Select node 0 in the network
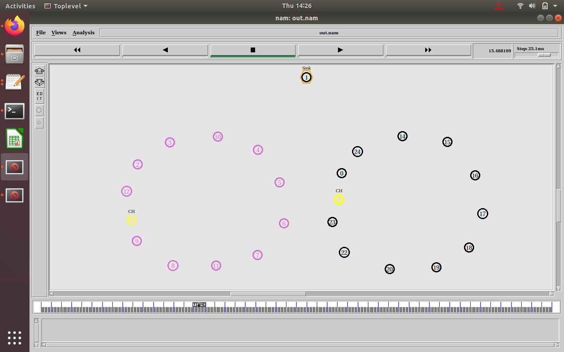This screenshot has height=352, width=564. 341,173
